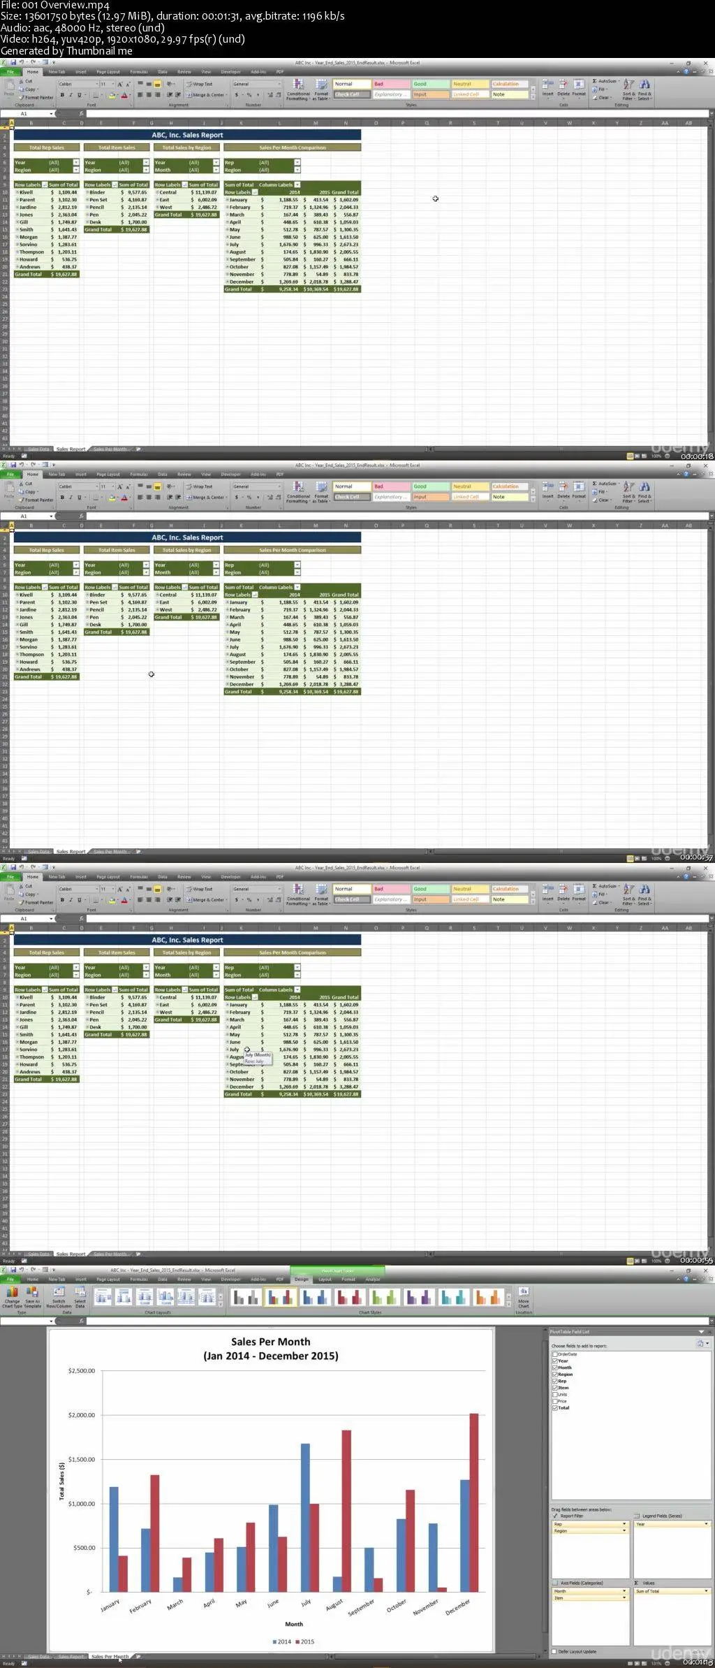This screenshot has height=1668, width=715.
Task: Open the PivotChart Tools Analyze tab
Action: (x=373, y=1279)
